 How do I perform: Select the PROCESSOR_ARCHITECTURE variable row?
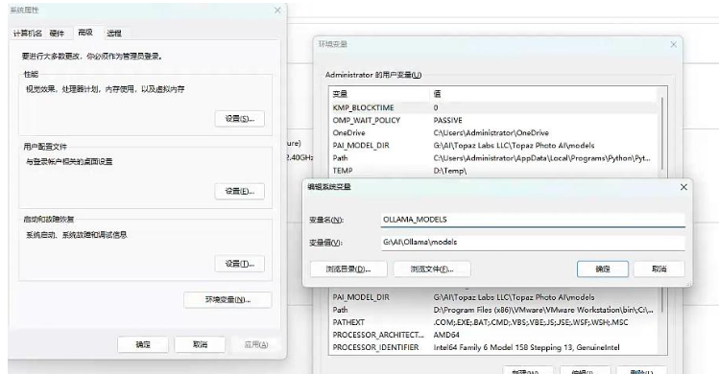pos(494,335)
